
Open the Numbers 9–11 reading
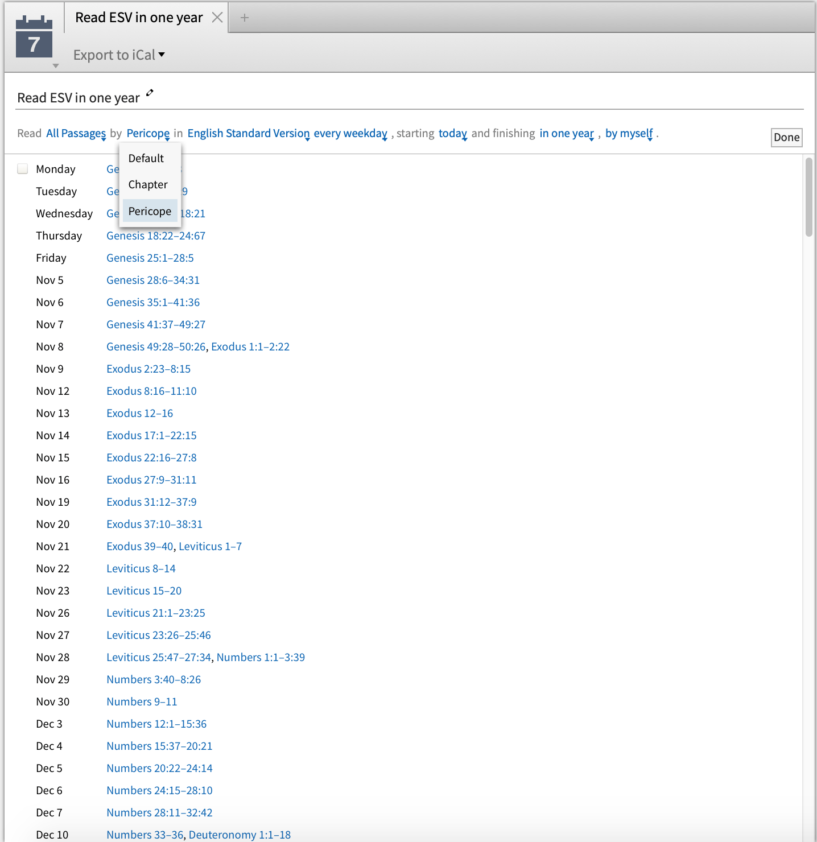tap(142, 701)
